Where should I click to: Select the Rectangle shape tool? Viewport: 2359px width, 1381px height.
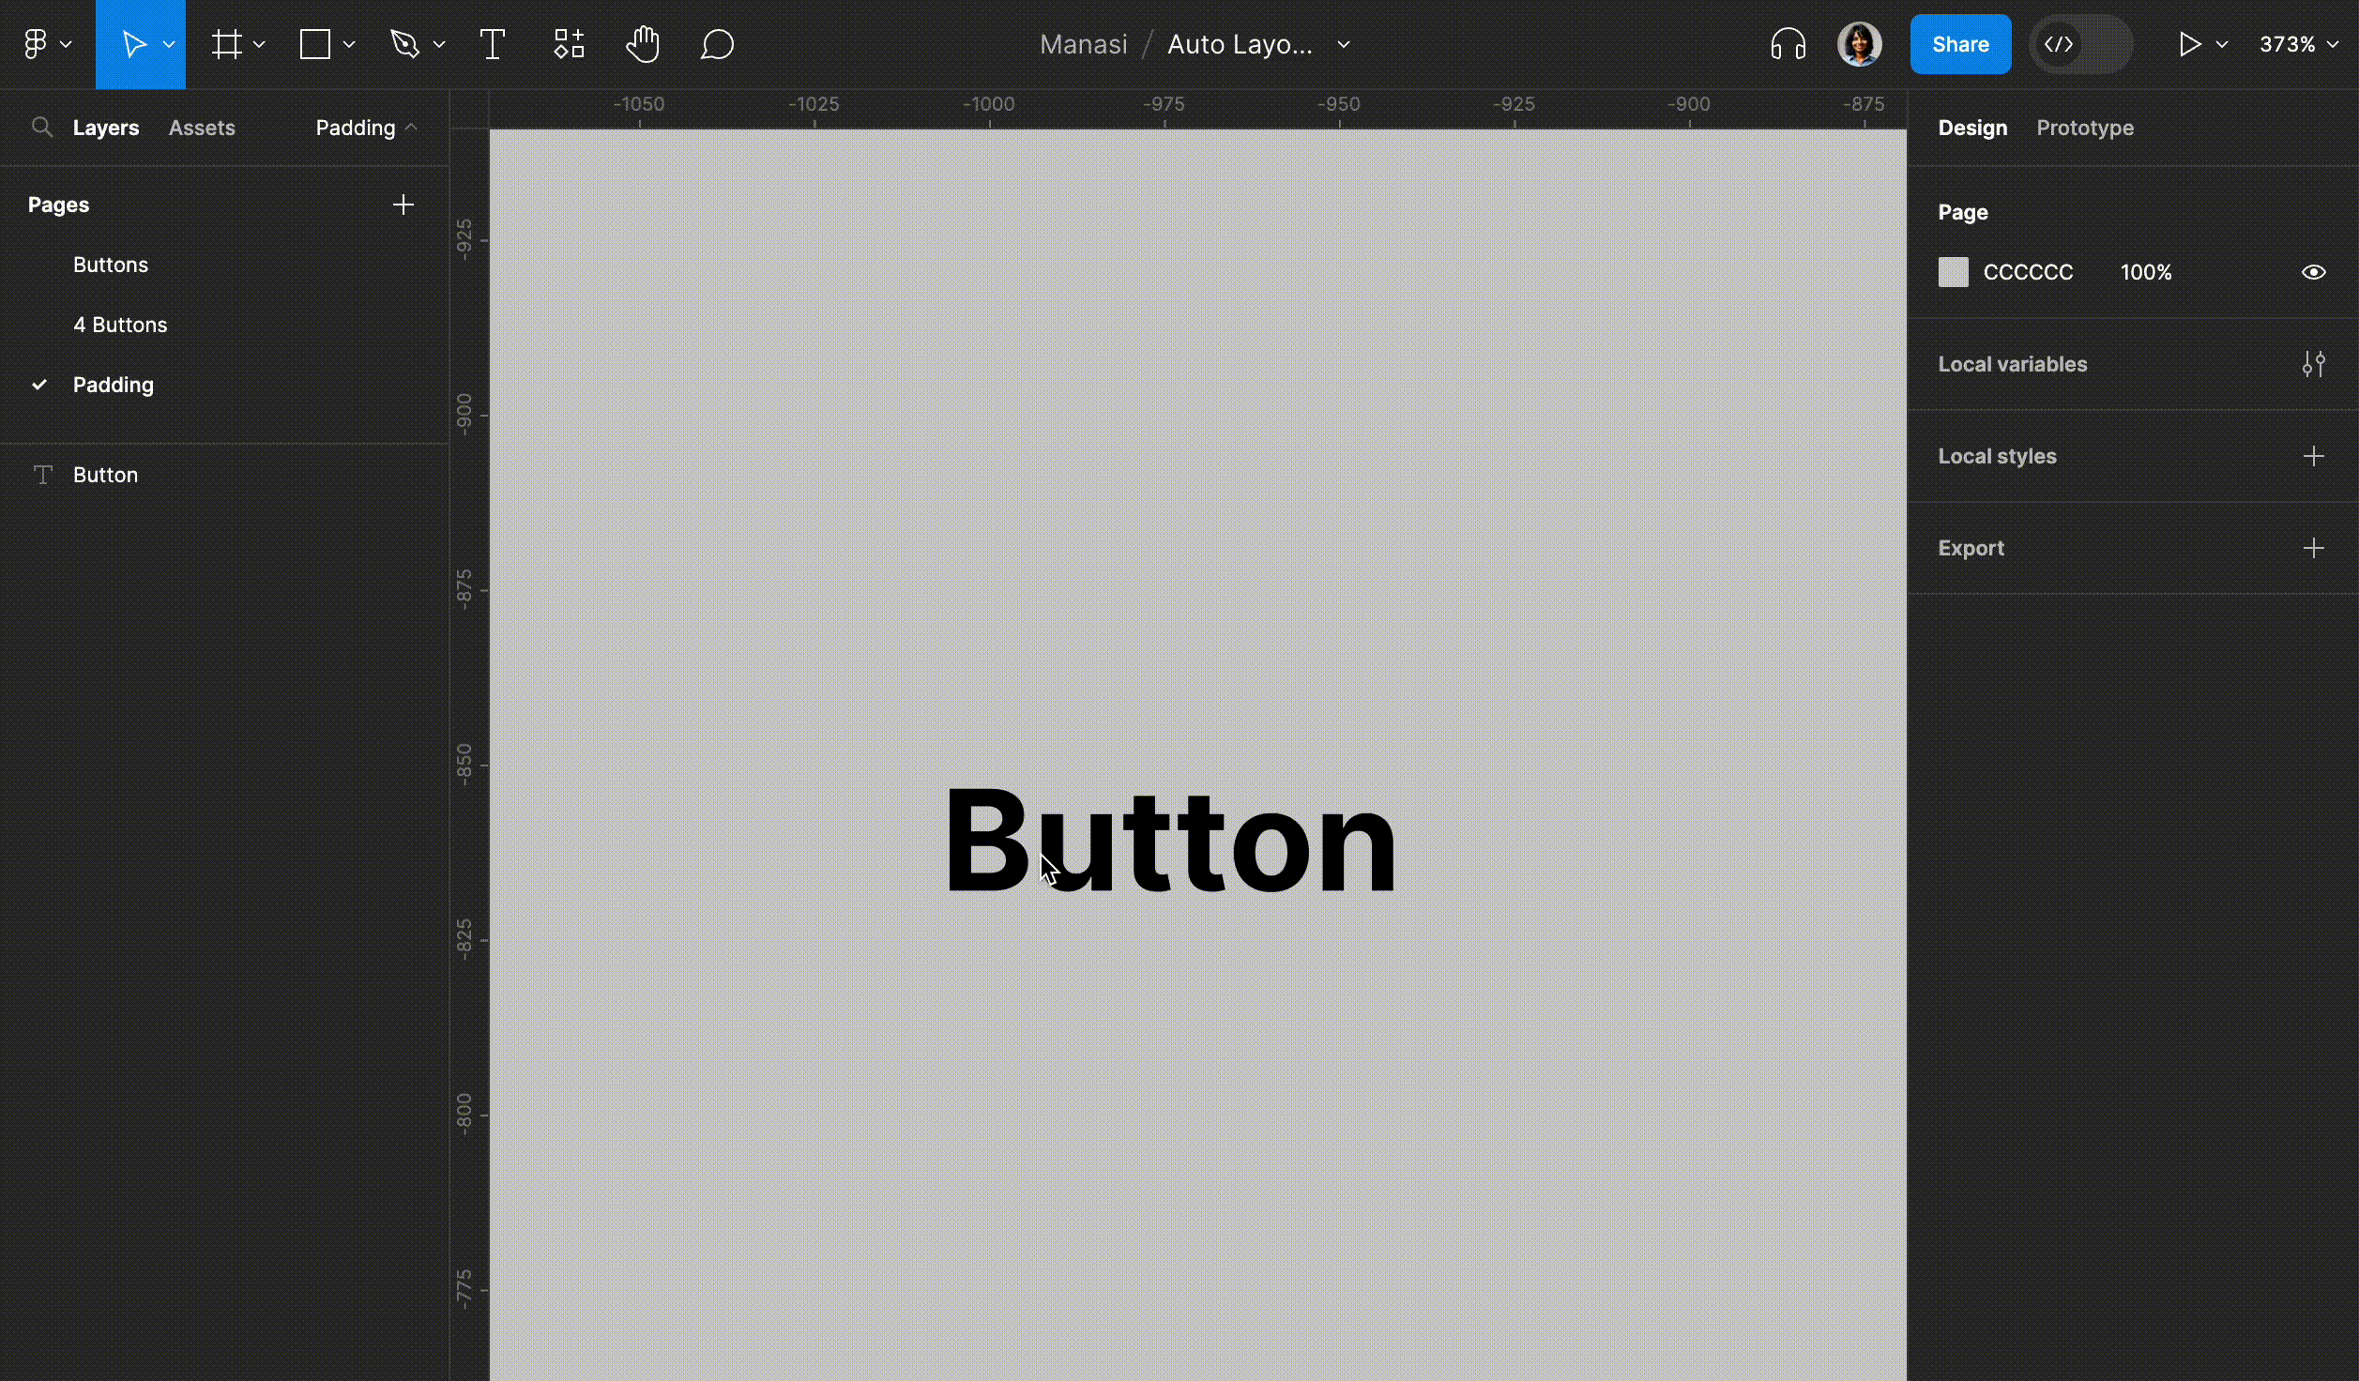click(x=314, y=44)
